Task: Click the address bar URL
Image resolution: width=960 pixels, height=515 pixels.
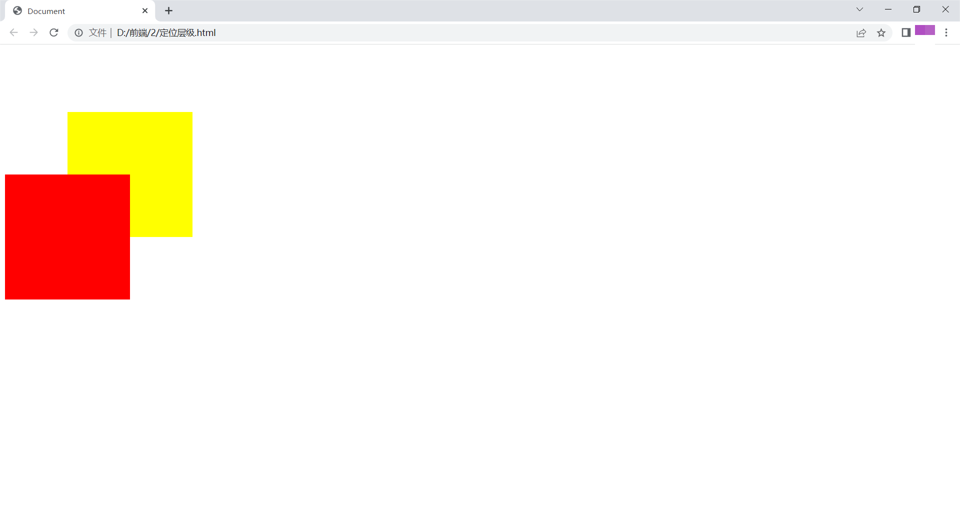Action: [166, 32]
